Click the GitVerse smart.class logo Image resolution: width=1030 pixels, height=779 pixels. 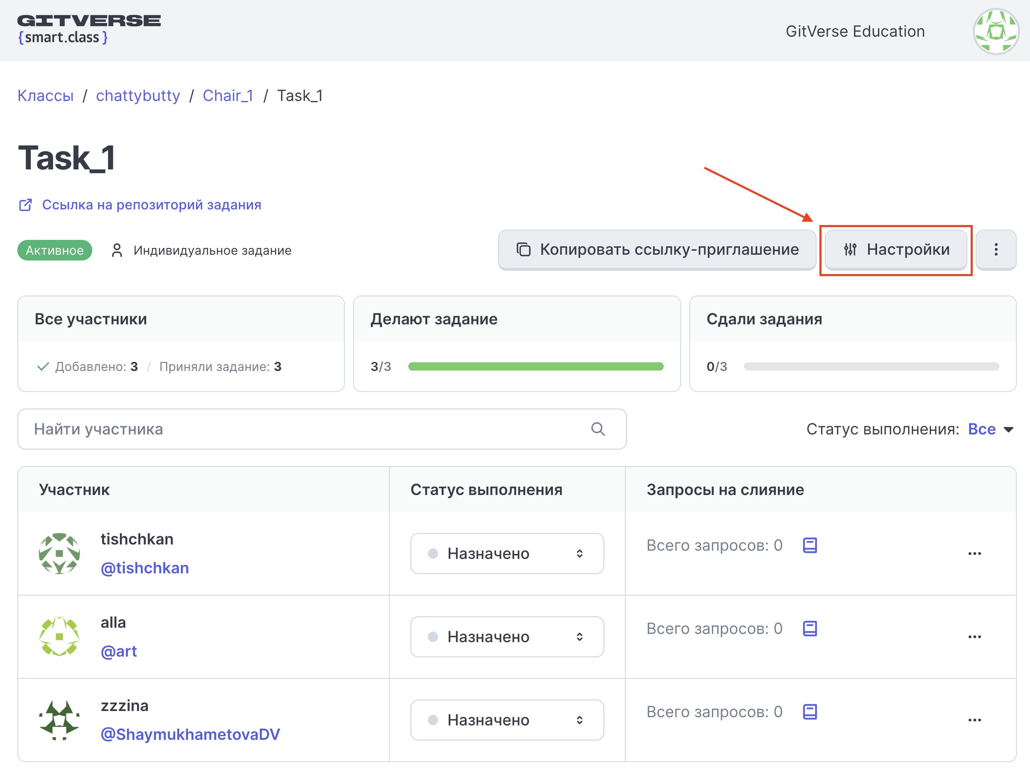click(89, 29)
